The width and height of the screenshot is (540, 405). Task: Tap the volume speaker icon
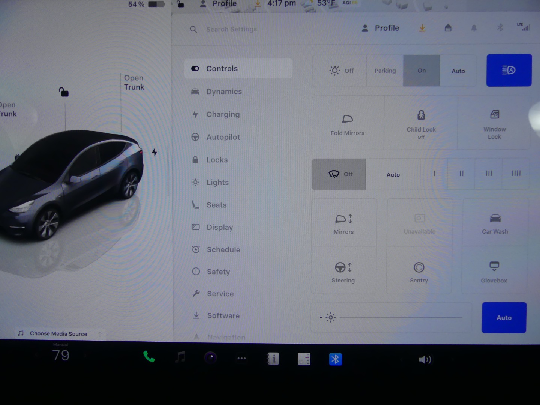[424, 360]
